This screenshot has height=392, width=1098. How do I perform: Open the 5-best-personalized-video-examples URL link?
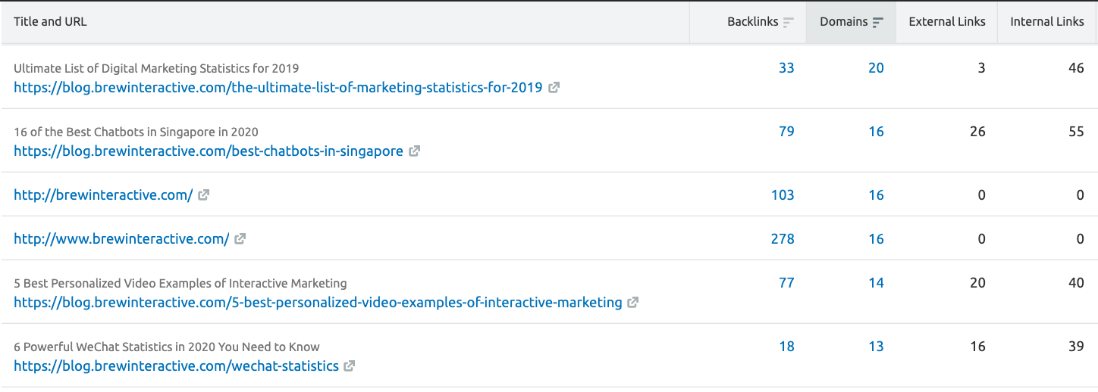(x=318, y=303)
